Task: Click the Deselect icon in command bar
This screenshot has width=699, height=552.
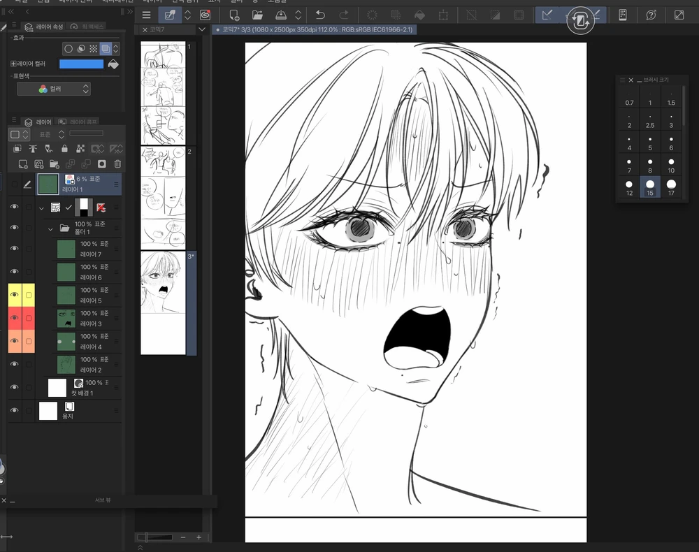Action: click(x=471, y=15)
